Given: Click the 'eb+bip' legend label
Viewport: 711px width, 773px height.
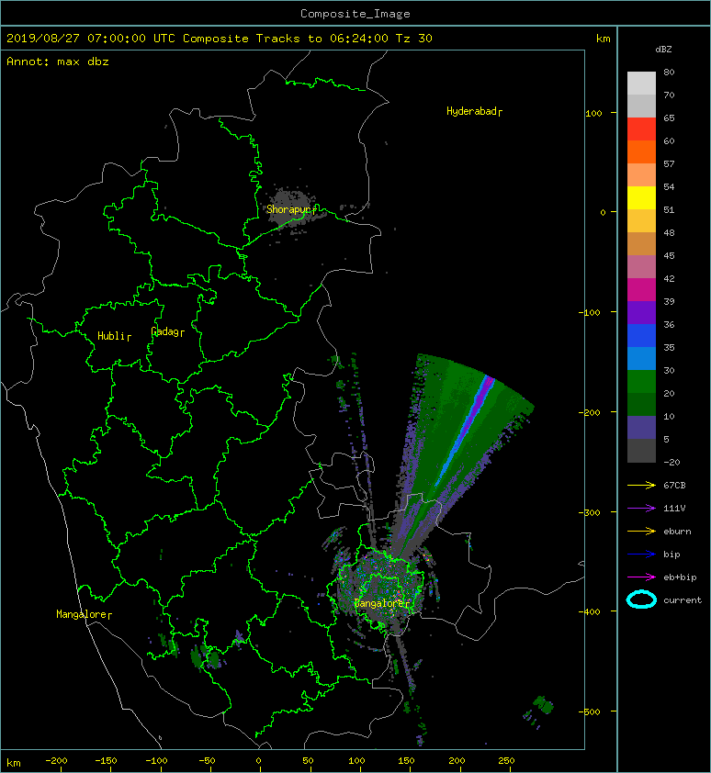Looking at the screenshot, I should pos(680,577).
